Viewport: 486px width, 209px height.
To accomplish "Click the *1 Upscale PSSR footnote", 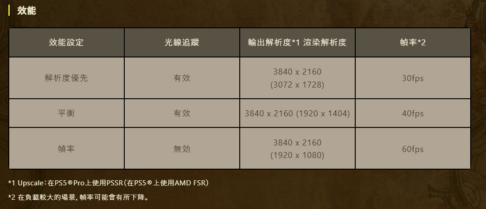I will (109, 183).
